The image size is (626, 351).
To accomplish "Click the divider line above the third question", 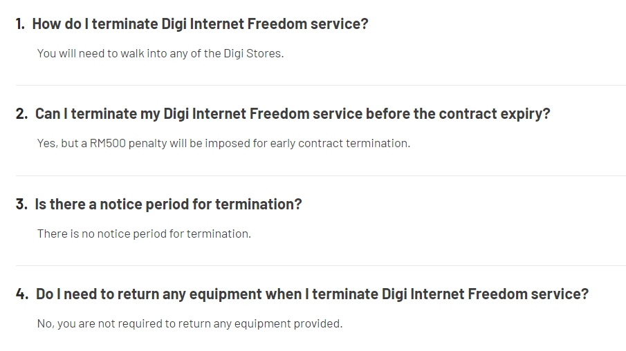I will click(x=320, y=176).
